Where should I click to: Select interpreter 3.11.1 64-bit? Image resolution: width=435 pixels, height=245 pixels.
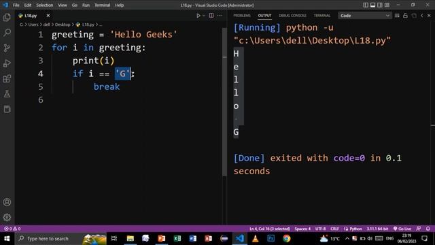coord(377,229)
